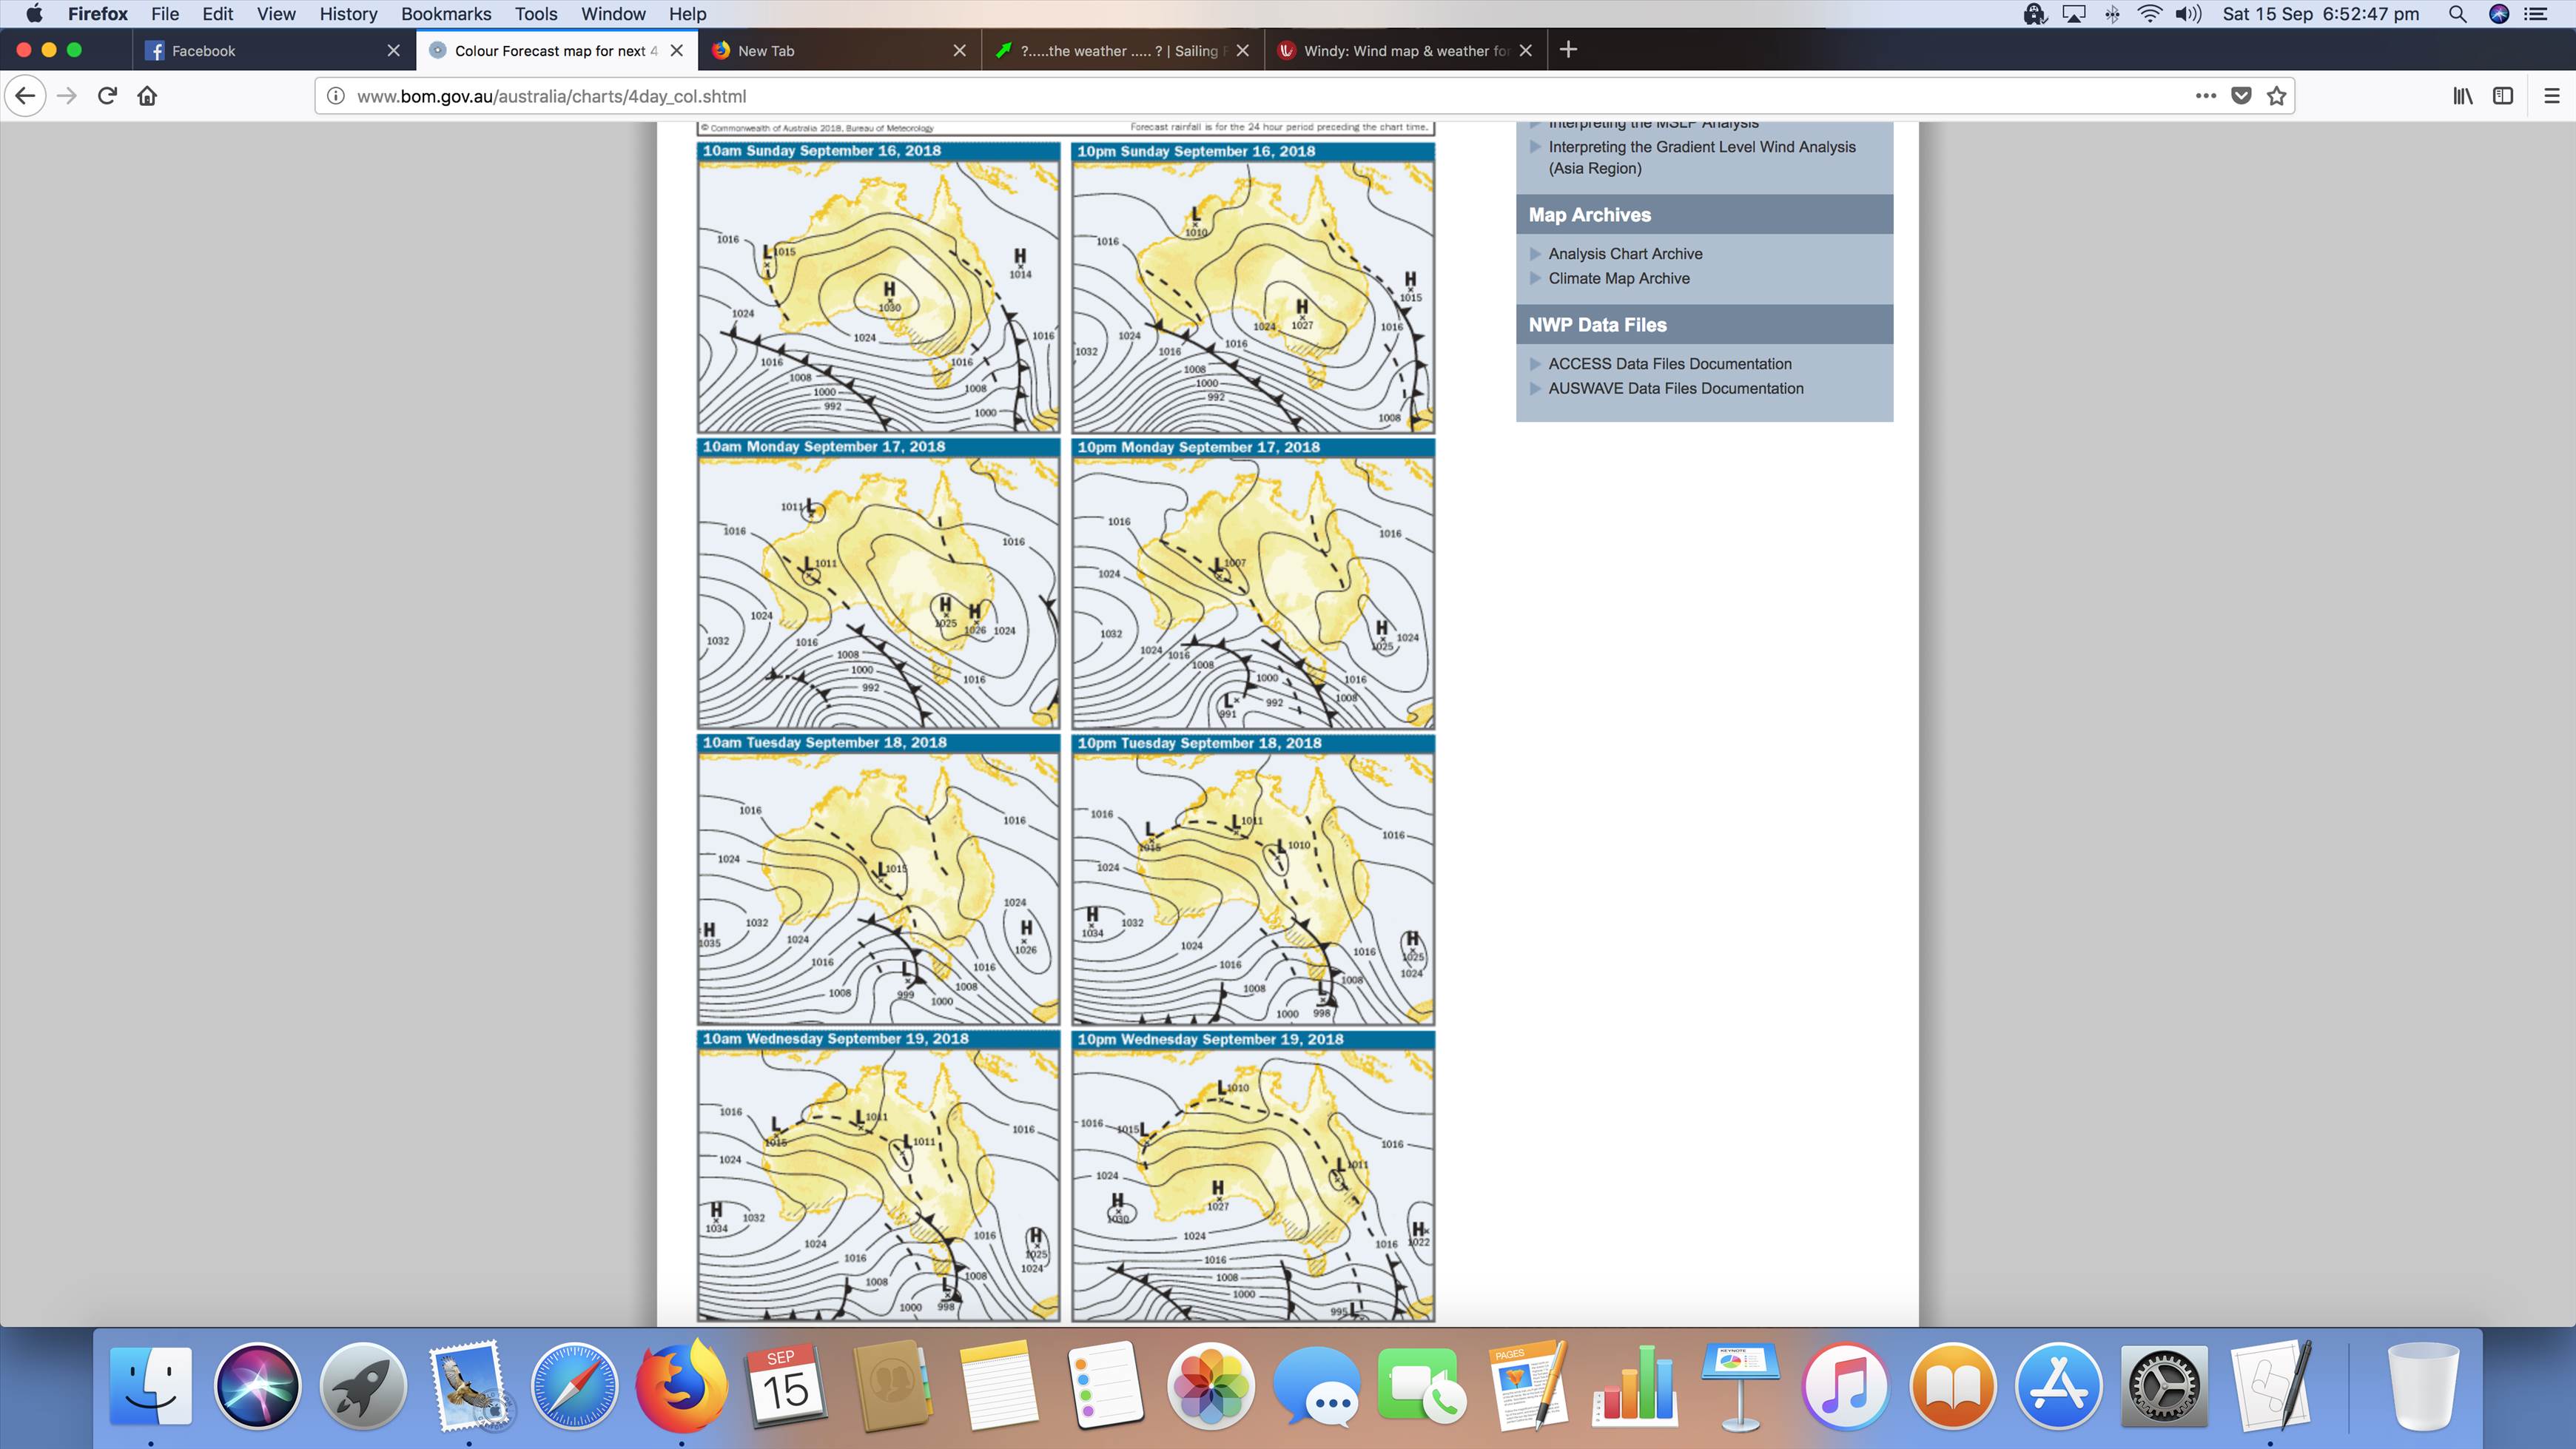The image size is (2576, 1449).
Task: Open ACCESS Data Files Documentation link
Action: point(1669,364)
